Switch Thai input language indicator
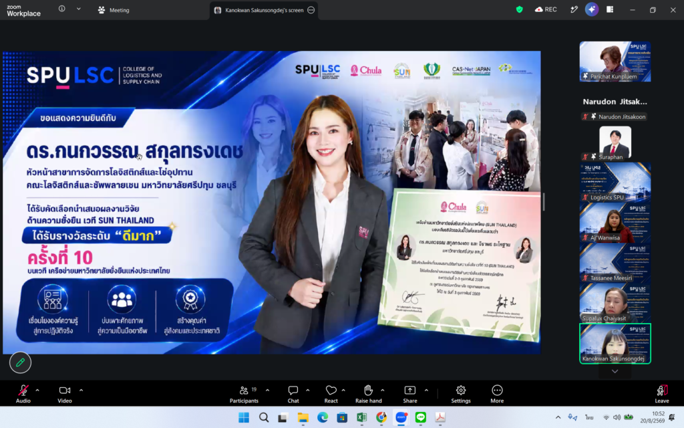The height and width of the screenshot is (428, 684). coord(589,417)
